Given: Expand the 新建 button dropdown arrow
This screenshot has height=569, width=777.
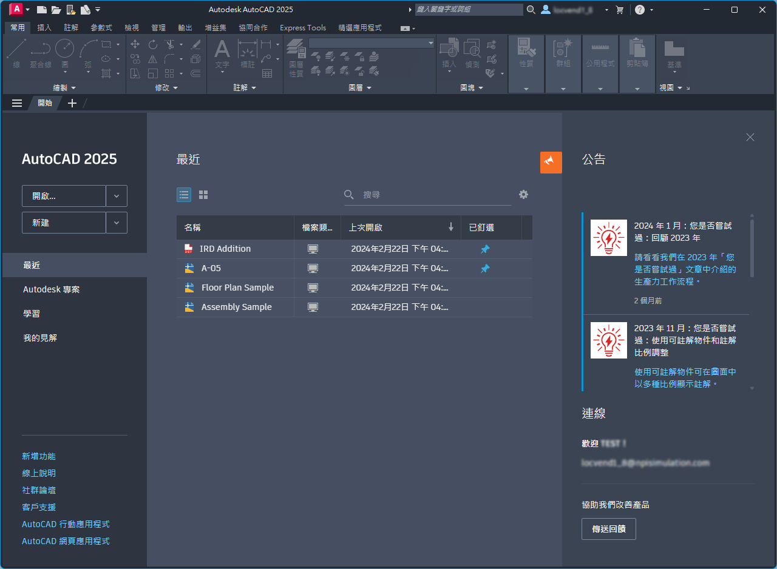Looking at the screenshot, I should [x=117, y=223].
